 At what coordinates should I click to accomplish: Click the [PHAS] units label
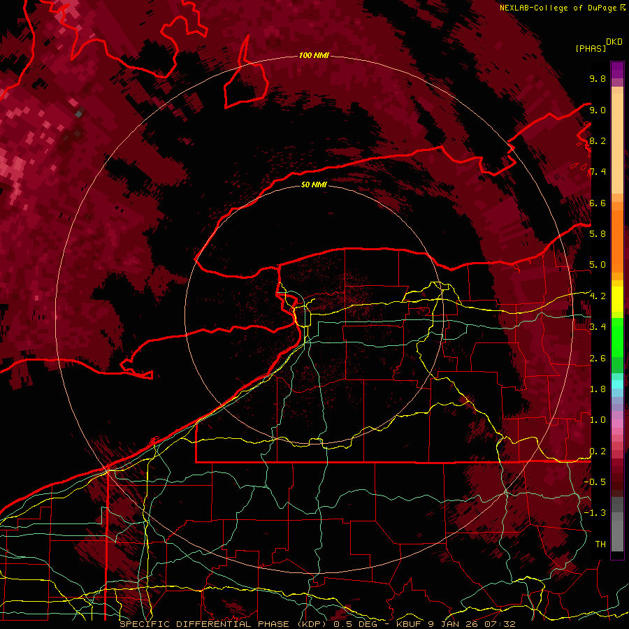tap(591, 48)
